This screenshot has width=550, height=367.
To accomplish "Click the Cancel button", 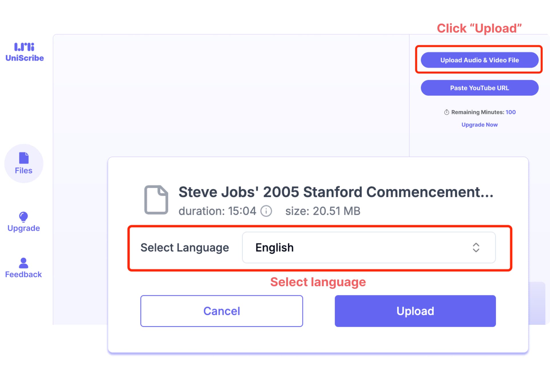I will click(221, 311).
